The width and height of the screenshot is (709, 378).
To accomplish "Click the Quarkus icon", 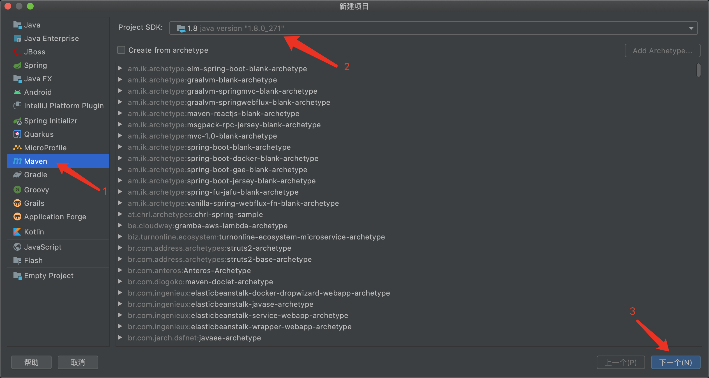I will point(17,134).
